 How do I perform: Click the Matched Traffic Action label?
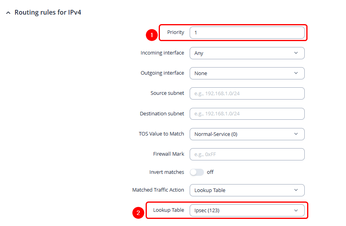(x=158, y=190)
